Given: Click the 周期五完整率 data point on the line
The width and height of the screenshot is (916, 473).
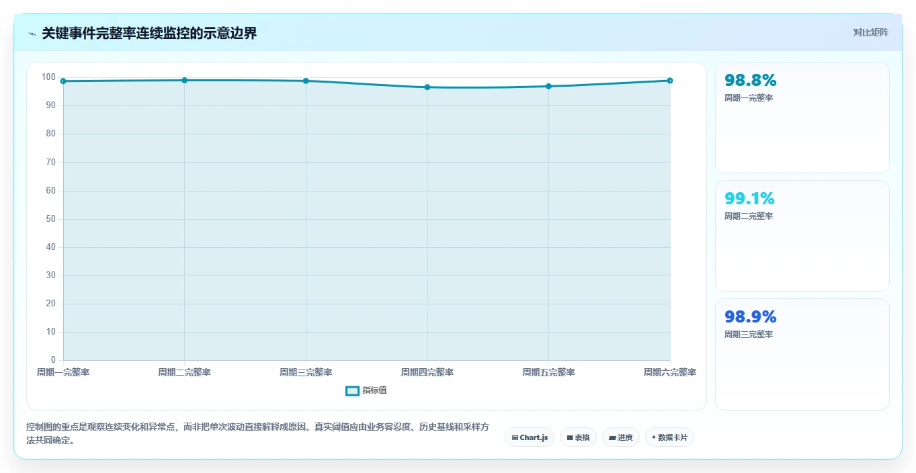Looking at the screenshot, I should [x=548, y=86].
